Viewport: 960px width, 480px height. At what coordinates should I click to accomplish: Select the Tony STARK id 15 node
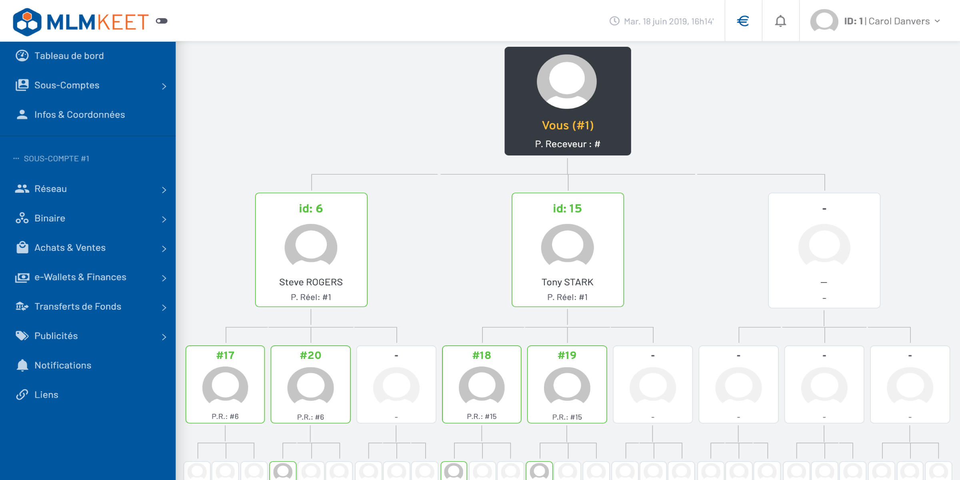click(567, 250)
